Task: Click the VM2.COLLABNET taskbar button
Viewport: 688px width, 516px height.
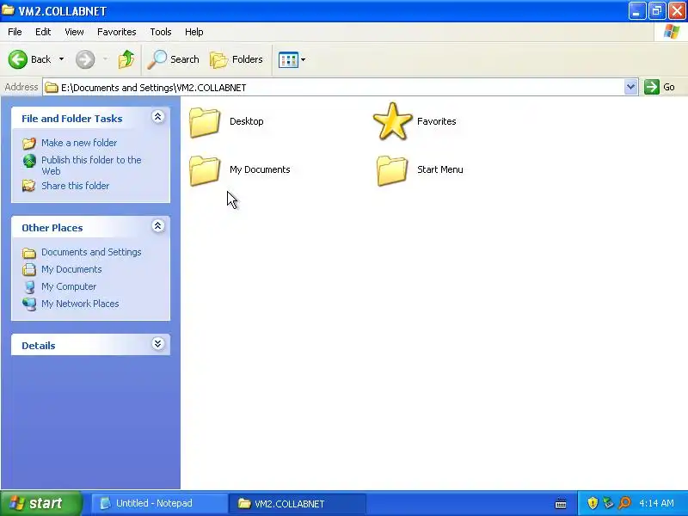Action: tap(297, 503)
